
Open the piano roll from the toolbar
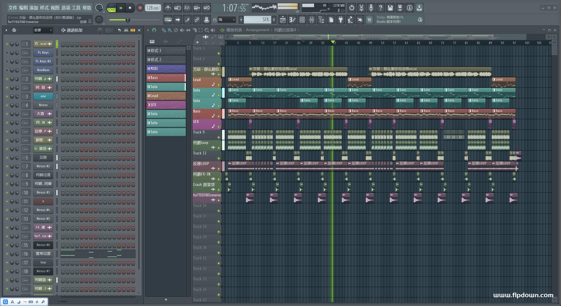pyautogui.click(x=292, y=20)
